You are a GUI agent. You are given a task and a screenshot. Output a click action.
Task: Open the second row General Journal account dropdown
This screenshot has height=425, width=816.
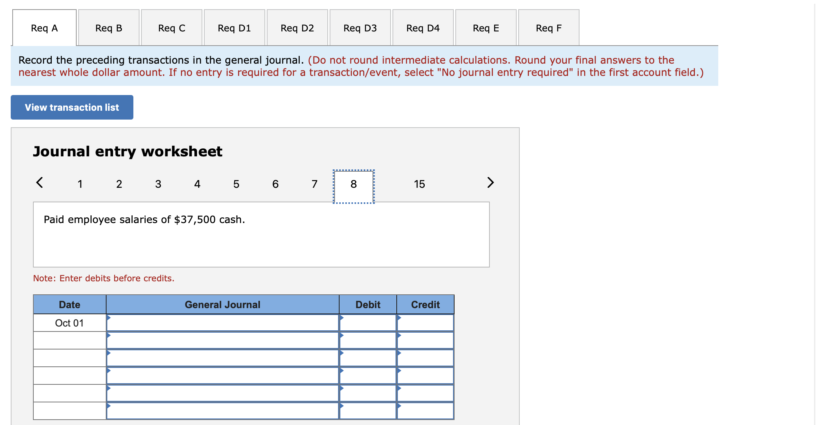[x=222, y=340]
